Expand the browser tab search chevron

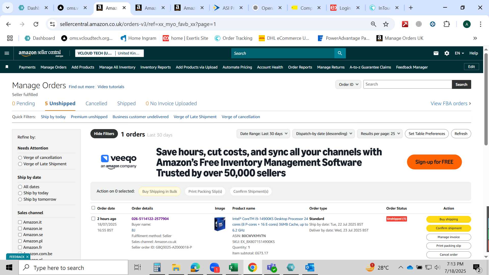[x=8, y=8]
